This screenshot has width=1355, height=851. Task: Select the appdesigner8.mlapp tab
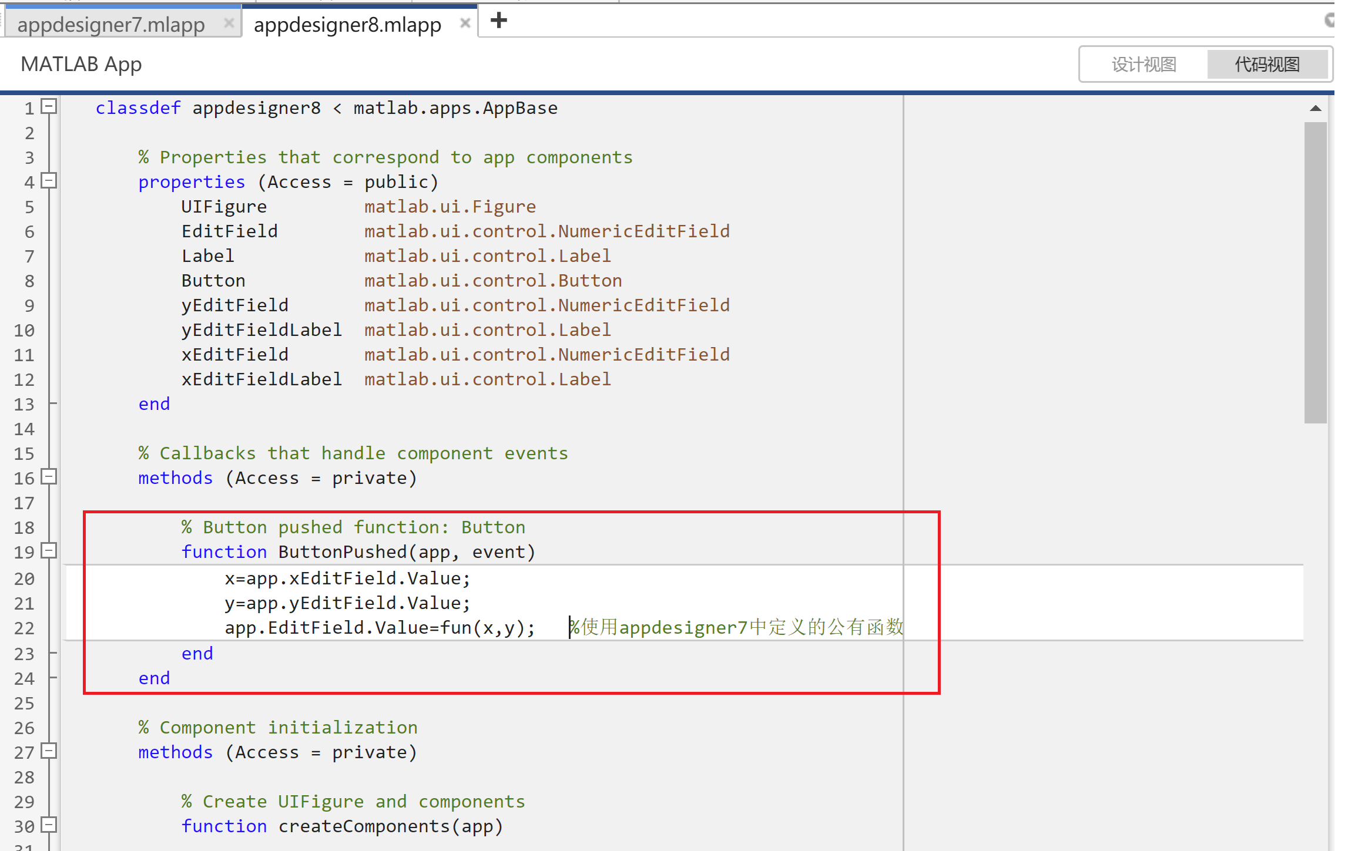(x=347, y=25)
